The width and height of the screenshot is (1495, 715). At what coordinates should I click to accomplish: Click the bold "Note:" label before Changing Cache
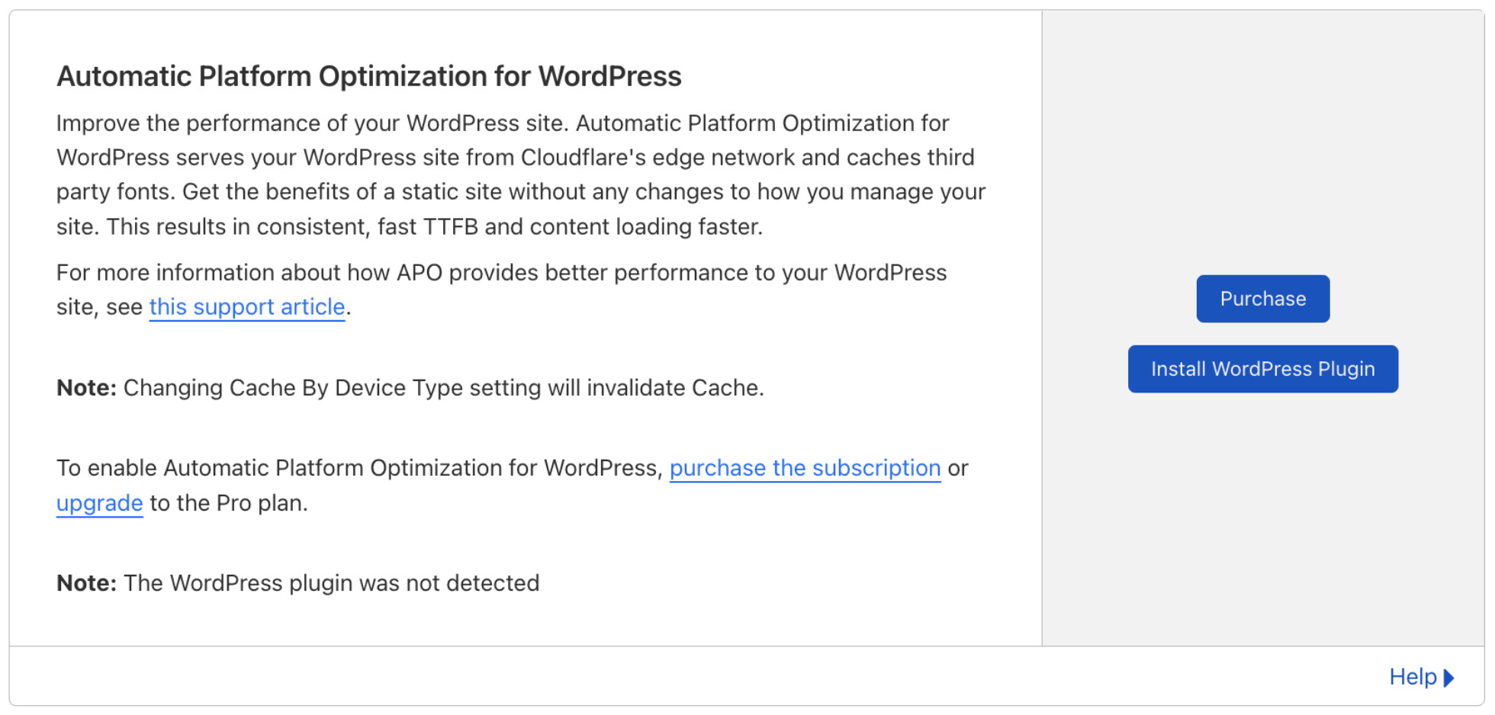(x=86, y=388)
